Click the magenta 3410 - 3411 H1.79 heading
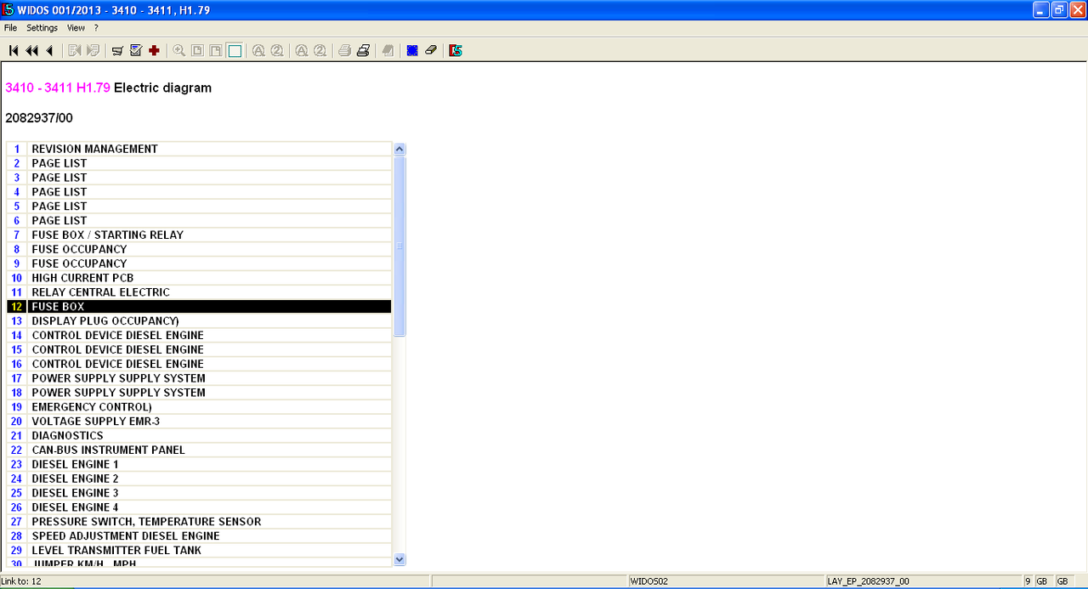The width and height of the screenshot is (1088, 589). (x=58, y=88)
